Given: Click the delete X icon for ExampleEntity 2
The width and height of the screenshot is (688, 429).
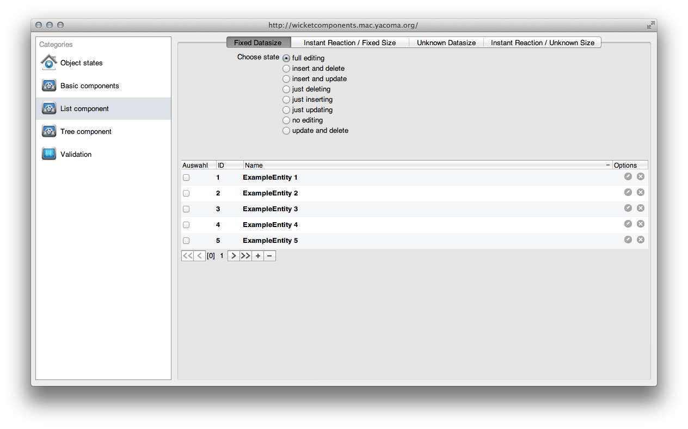Looking at the screenshot, I should (x=641, y=192).
